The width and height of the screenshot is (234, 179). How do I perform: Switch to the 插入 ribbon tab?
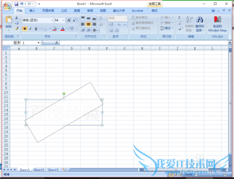coord(32,11)
